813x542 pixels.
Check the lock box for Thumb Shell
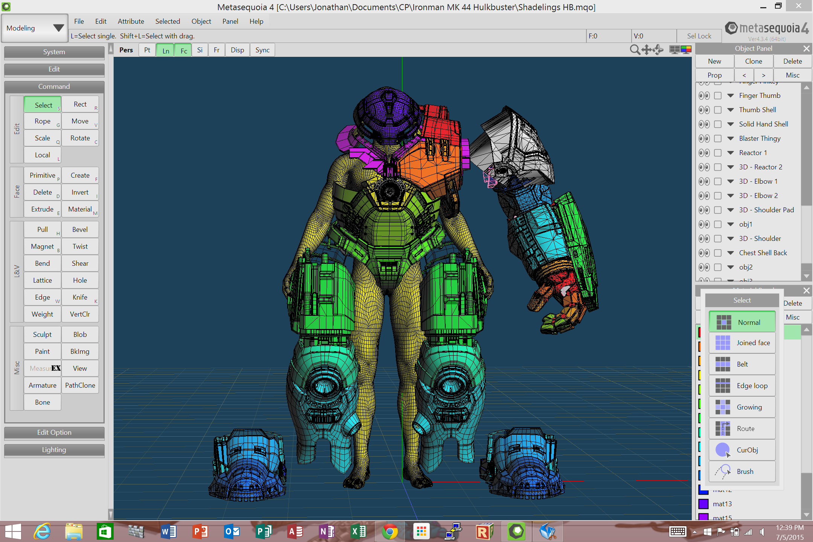coord(718,110)
